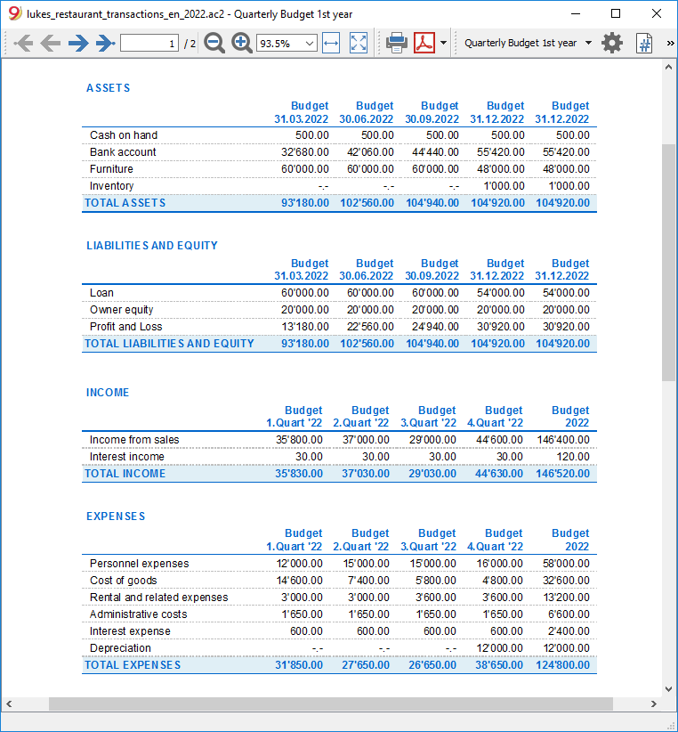Click the Interest income label
Image resolution: width=678 pixels, height=732 pixels.
(127, 457)
